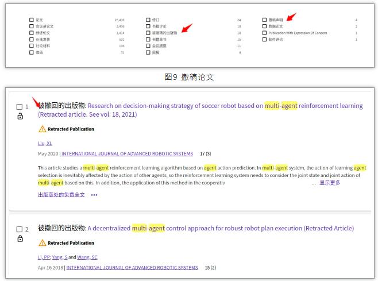Check the 会议录论文 filter checkbox
The height and width of the screenshot is (281, 378).
pos(32,26)
